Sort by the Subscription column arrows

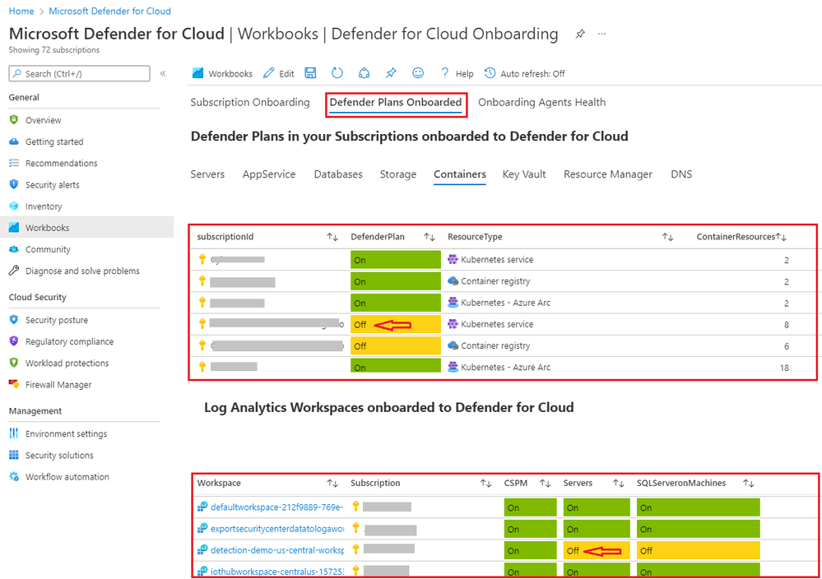tap(486, 483)
